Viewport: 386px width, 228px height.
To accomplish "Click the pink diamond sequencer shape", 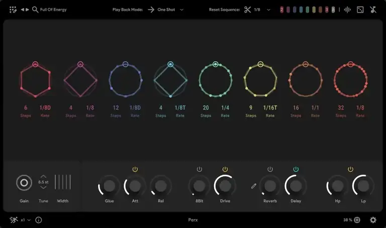I will pyautogui.click(x=80, y=80).
